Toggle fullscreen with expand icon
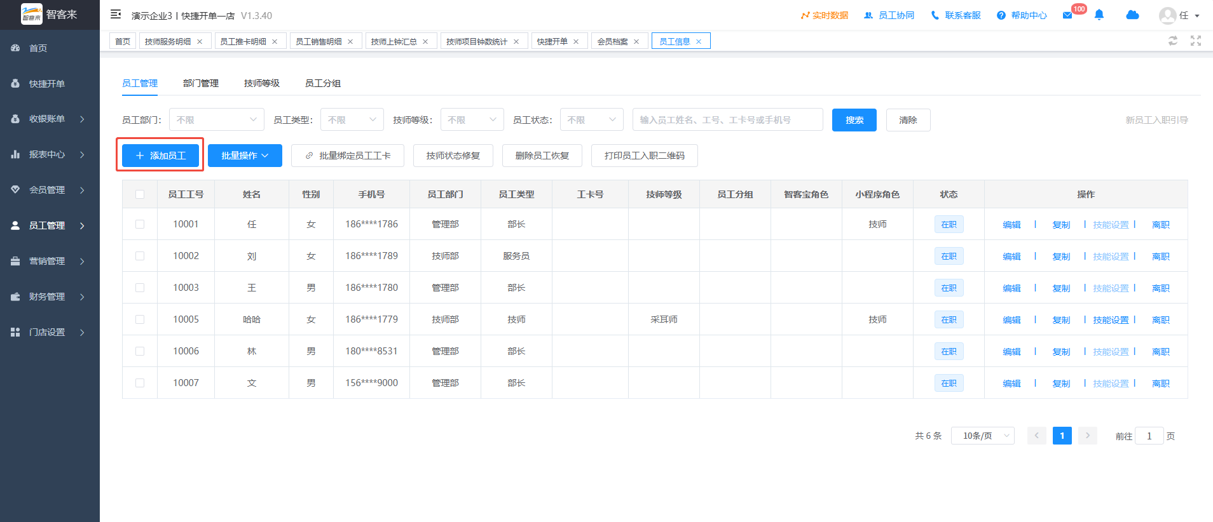1213x522 pixels. click(1196, 41)
